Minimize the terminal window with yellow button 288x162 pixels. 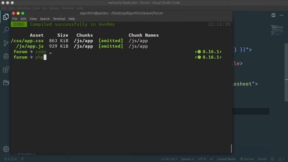click(x=18, y=13)
